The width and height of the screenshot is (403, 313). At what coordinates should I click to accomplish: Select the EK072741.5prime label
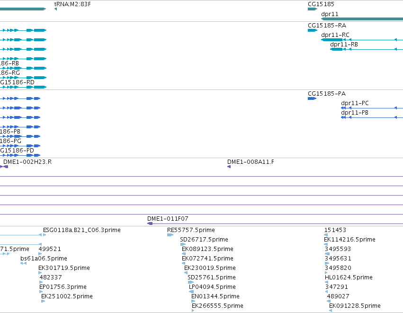coord(207,259)
